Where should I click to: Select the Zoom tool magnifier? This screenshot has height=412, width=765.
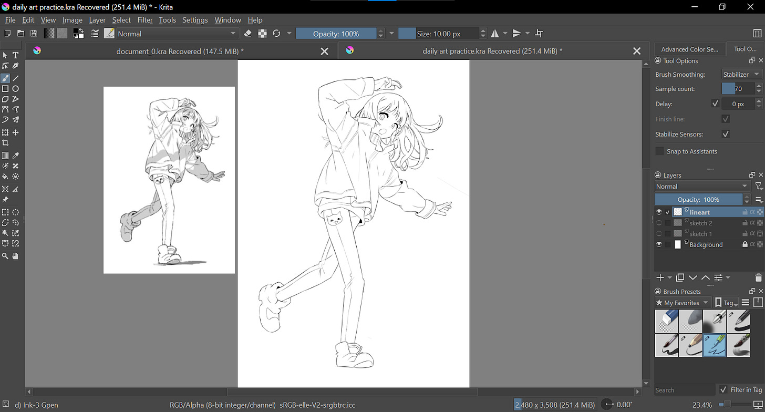click(x=5, y=256)
